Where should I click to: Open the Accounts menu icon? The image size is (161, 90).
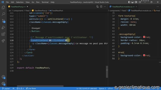3,77
